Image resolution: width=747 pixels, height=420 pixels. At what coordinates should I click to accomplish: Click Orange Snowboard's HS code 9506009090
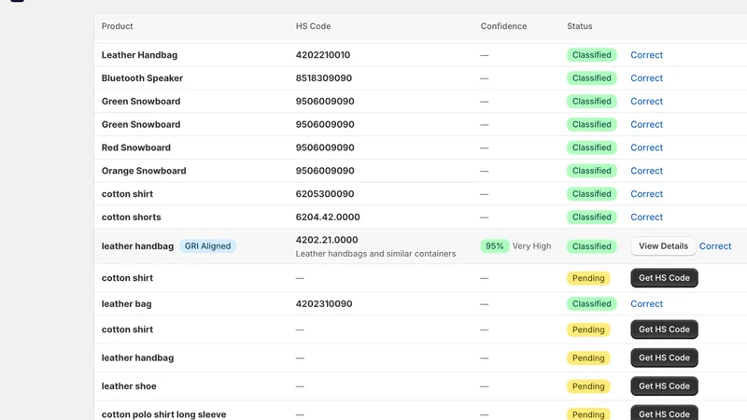click(325, 171)
